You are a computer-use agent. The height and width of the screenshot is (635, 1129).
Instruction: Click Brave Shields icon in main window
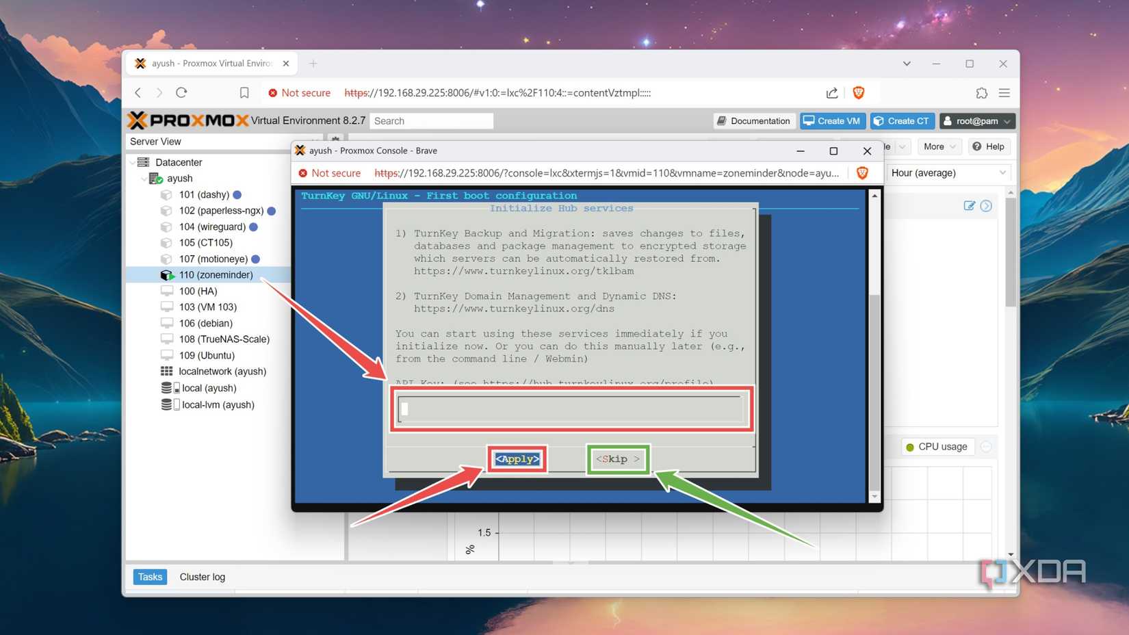point(859,92)
